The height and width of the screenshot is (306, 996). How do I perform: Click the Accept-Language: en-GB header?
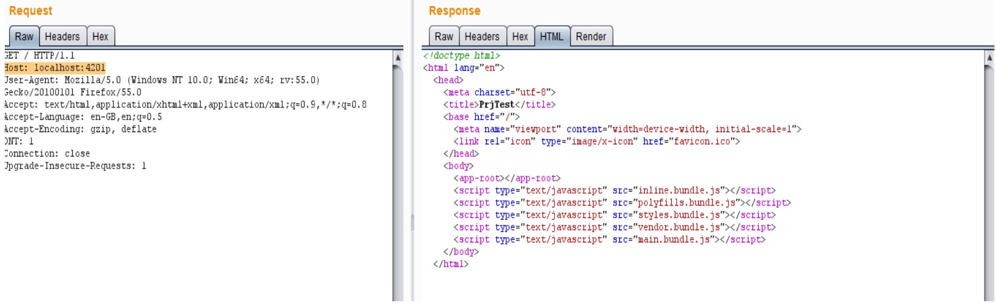(83, 117)
